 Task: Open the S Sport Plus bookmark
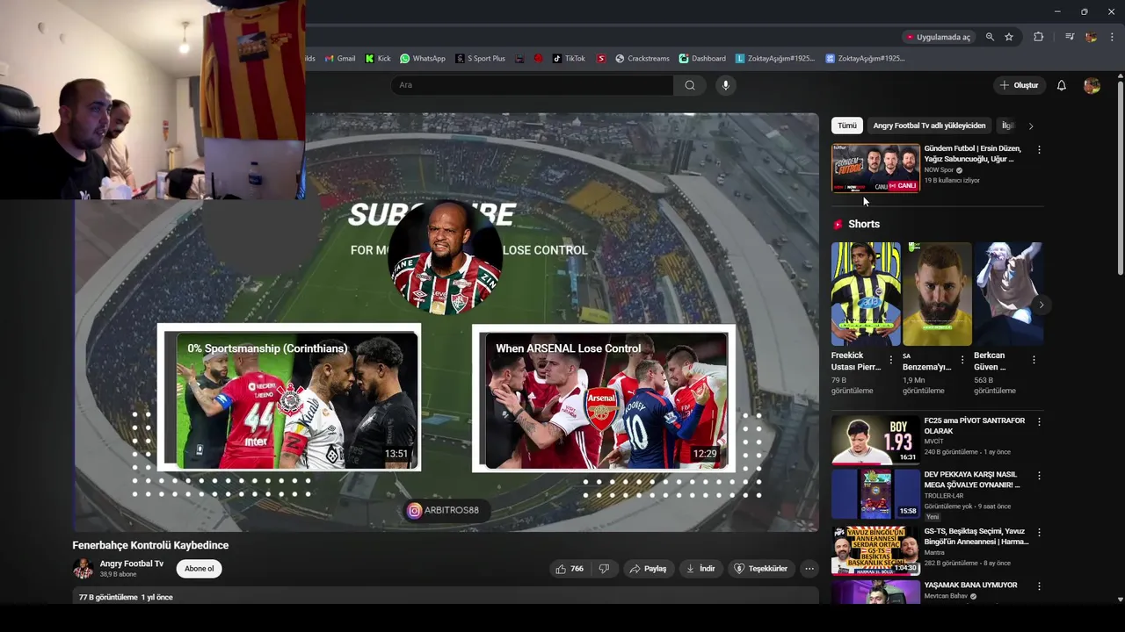pyautogui.click(x=481, y=59)
